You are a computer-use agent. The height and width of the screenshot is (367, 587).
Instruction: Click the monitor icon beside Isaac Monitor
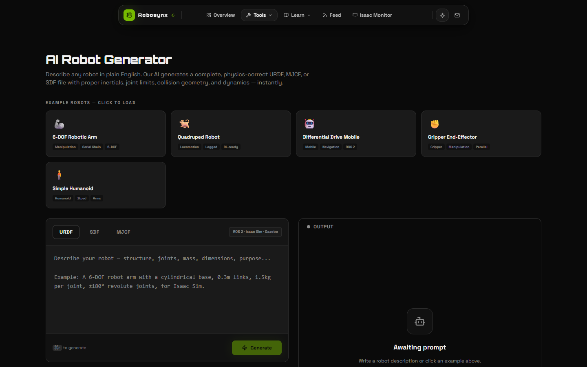point(355,15)
